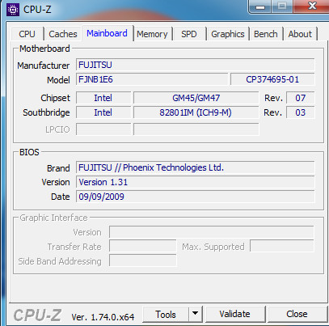Screen dimensions: 329x326
Task: Click the CPU-Z title bar icon
Action: click(x=13, y=10)
